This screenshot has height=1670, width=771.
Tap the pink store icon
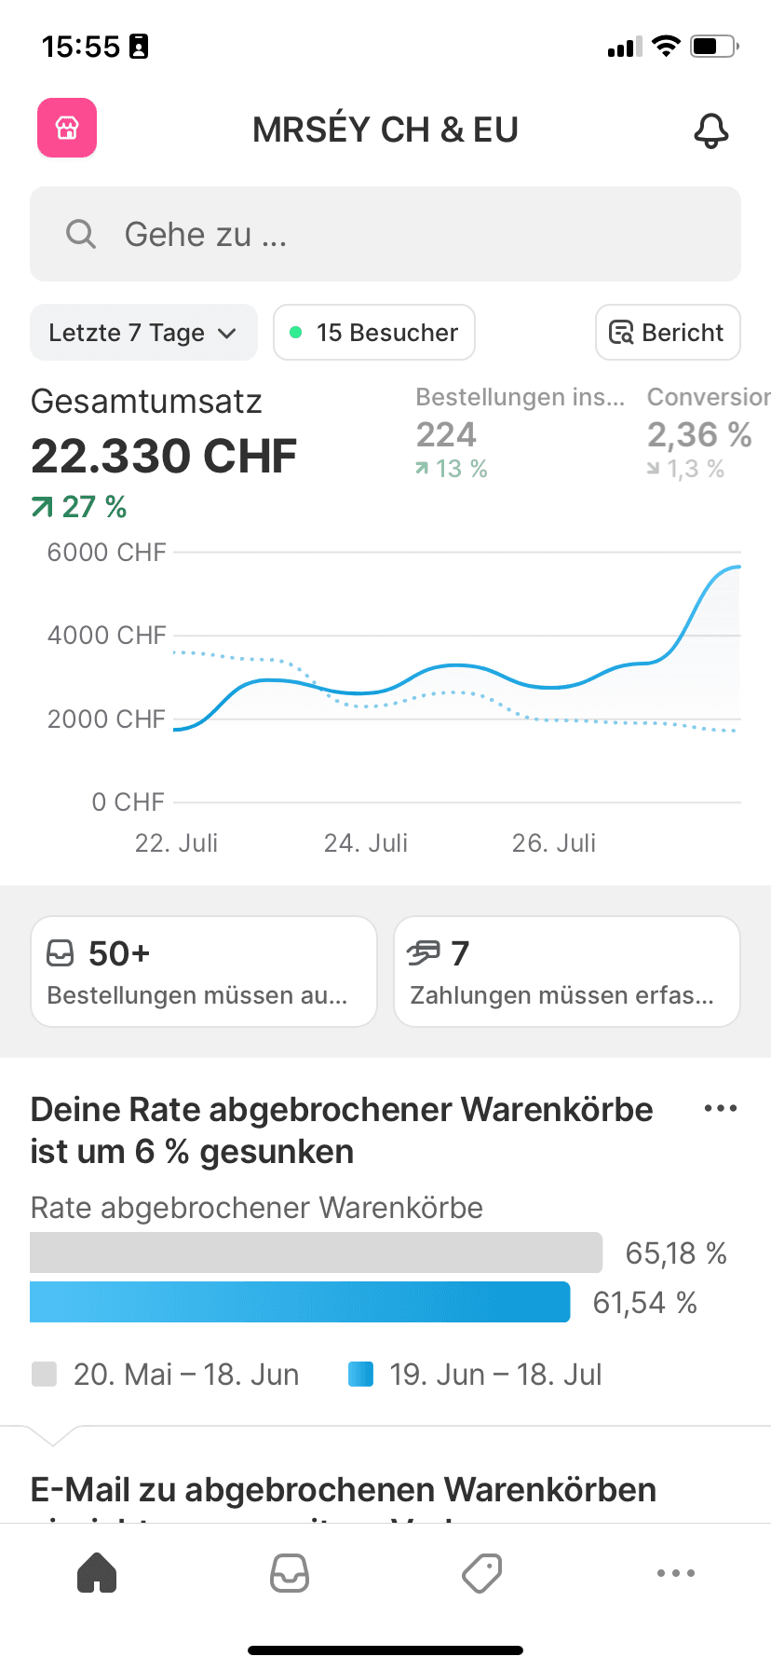tap(67, 128)
